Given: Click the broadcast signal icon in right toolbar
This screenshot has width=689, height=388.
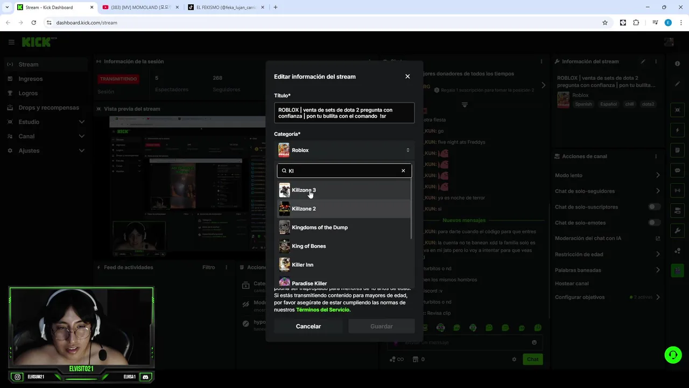Looking at the screenshot, I should coord(677,190).
